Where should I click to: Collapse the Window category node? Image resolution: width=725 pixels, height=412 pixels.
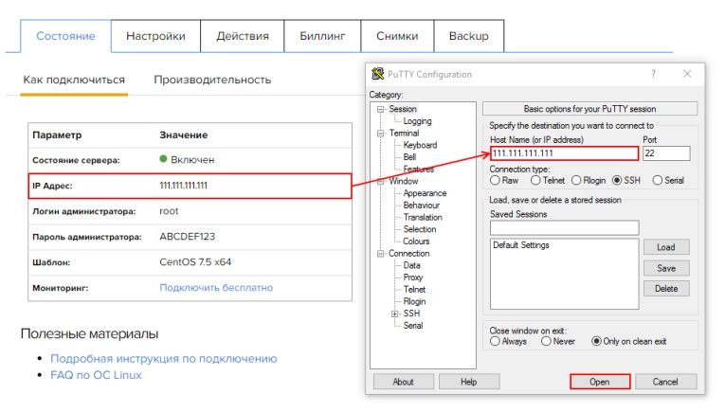tap(380, 181)
